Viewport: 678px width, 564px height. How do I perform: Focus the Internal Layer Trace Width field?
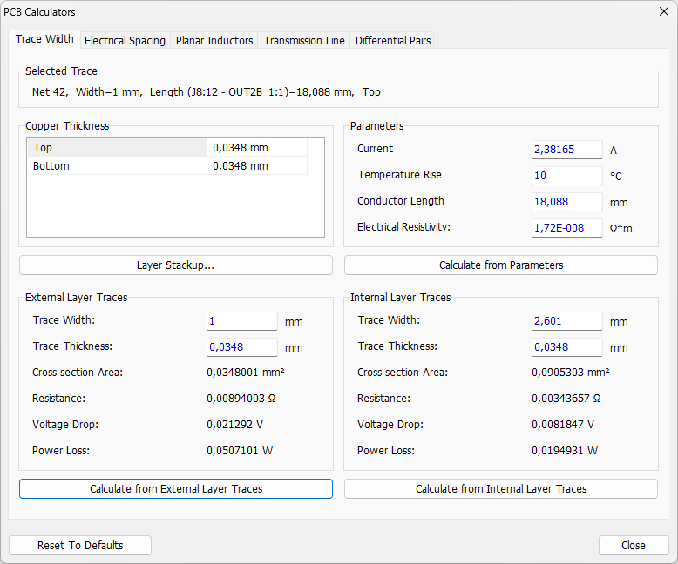click(566, 321)
